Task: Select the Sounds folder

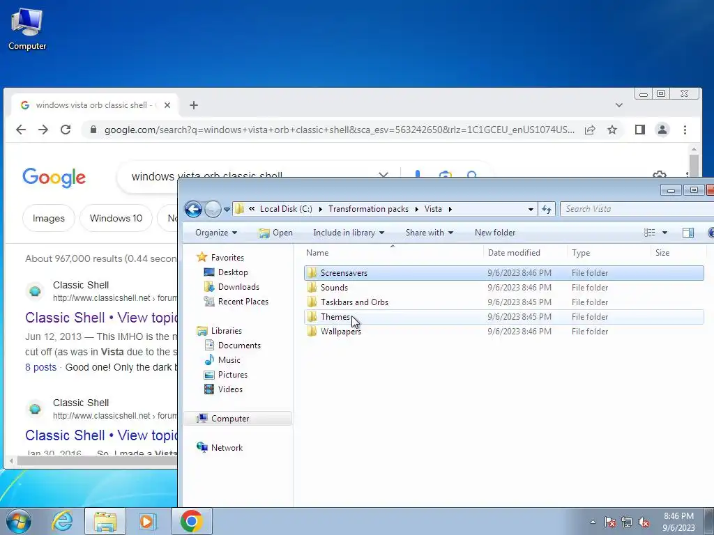Action: tap(503, 288)
